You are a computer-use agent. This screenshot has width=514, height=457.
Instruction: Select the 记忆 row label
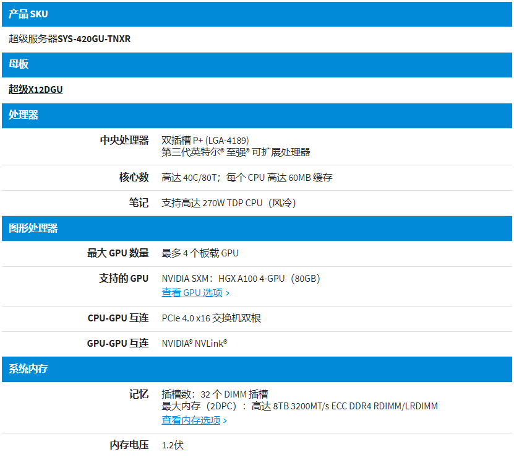(x=139, y=394)
